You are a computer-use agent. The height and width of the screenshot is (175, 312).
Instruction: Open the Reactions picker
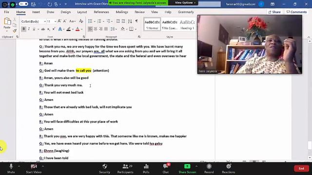coord(229,169)
